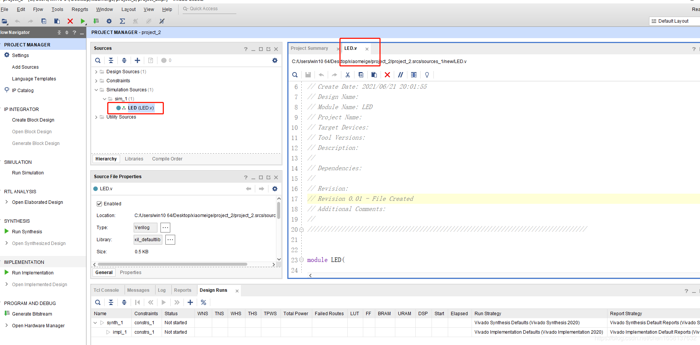This screenshot has width=700, height=345.
Task: Expand Utility Sources folder
Action: [x=96, y=117]
